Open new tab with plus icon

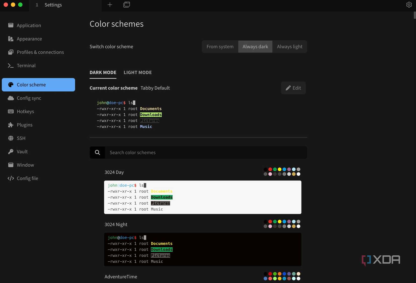click(110, 5)
